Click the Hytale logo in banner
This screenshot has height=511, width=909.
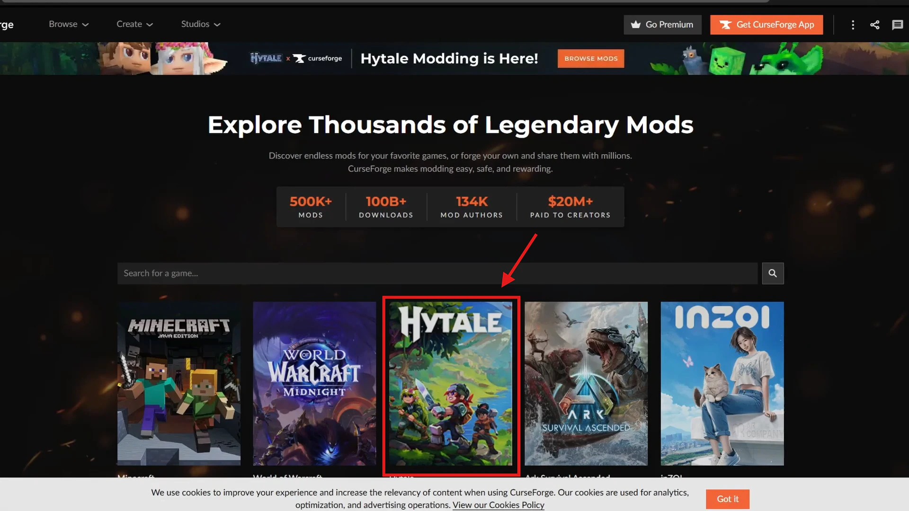pos(266,58)
